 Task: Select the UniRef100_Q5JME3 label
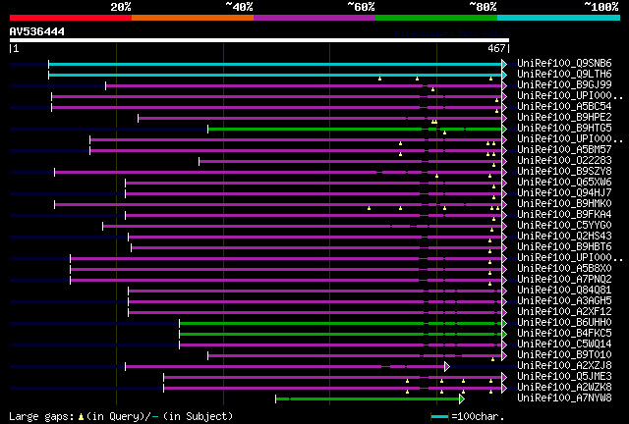tap(564, 377)
